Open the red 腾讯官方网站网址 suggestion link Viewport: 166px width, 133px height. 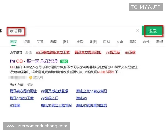tap(88, 52)
